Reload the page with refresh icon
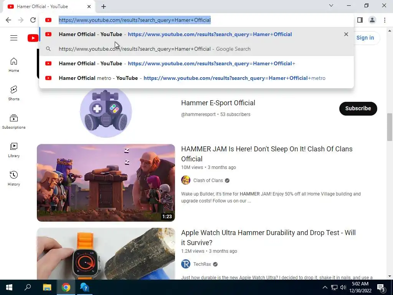This screenshot has width=393, height=295. pos(33,20)
